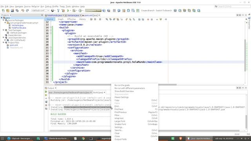Switch to the Graph view tab
The image size is (251, 141).
point(61,19)
